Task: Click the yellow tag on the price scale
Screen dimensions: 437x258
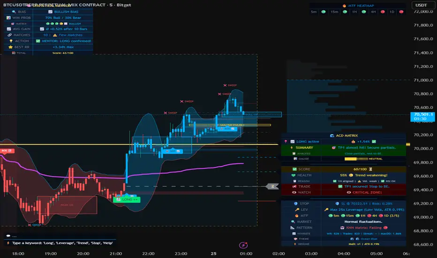Action: (x=408, y=144)
